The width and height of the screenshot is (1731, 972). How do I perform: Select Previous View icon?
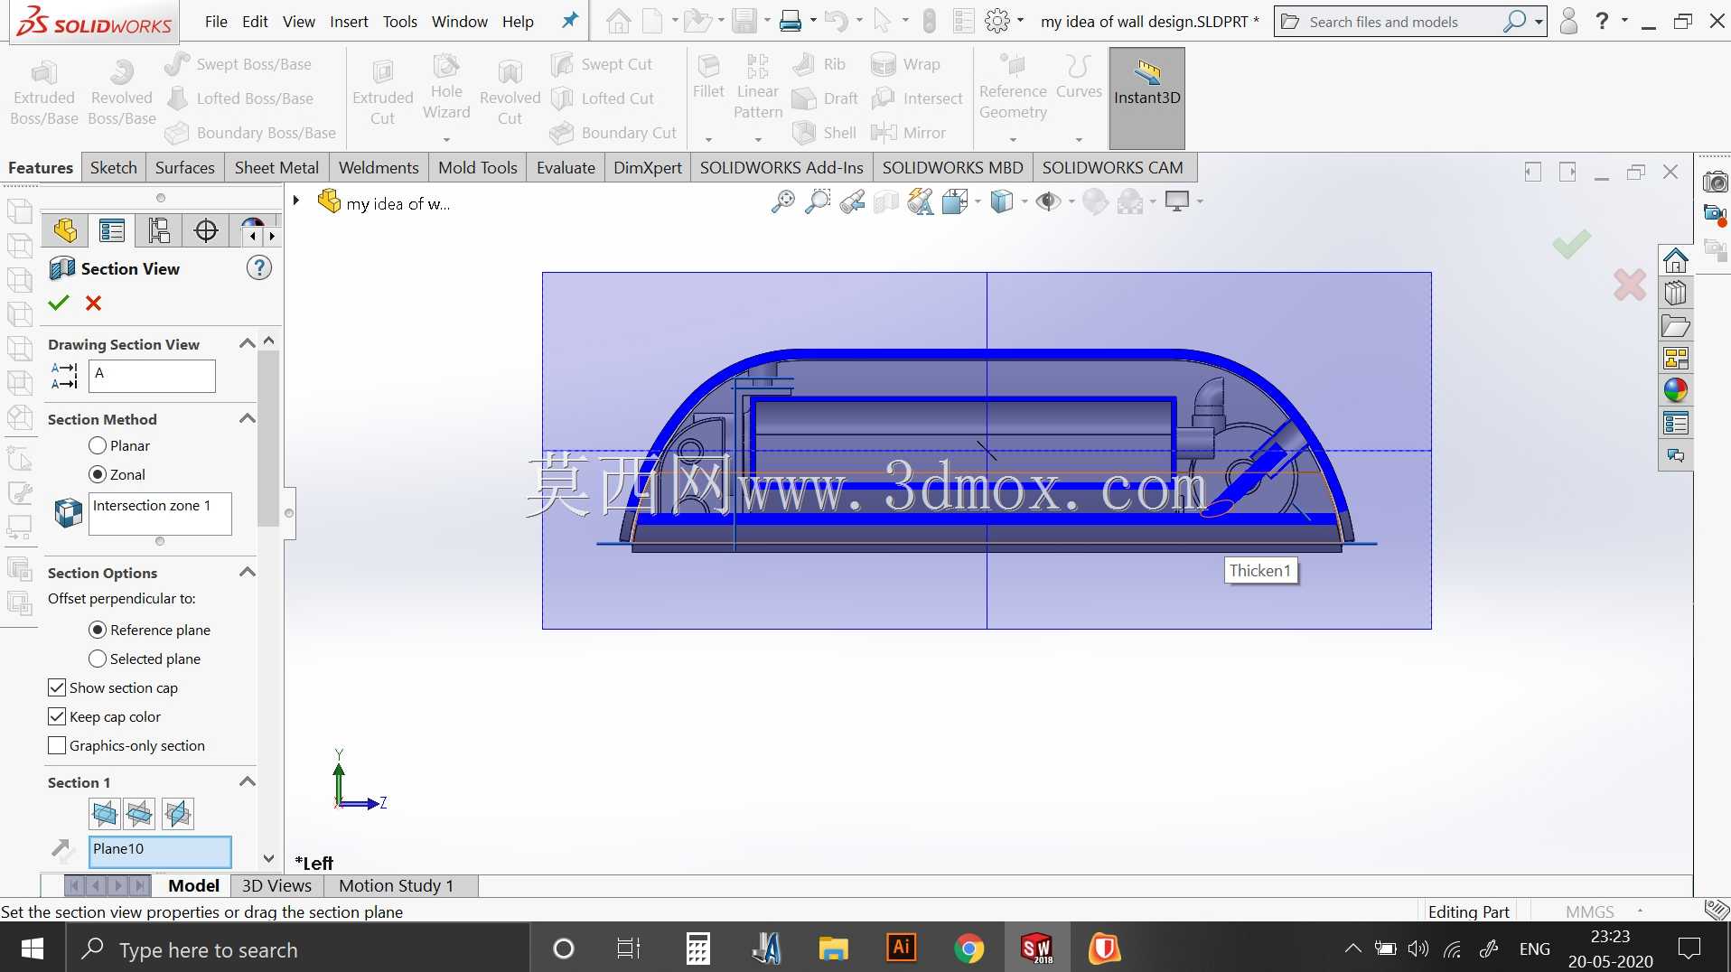(x=852, y=201)
